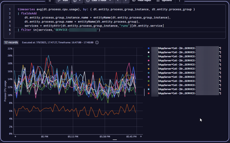Toggle the red series at legend bottom
This screenshot has width=230, height=143.
point(149,93)
